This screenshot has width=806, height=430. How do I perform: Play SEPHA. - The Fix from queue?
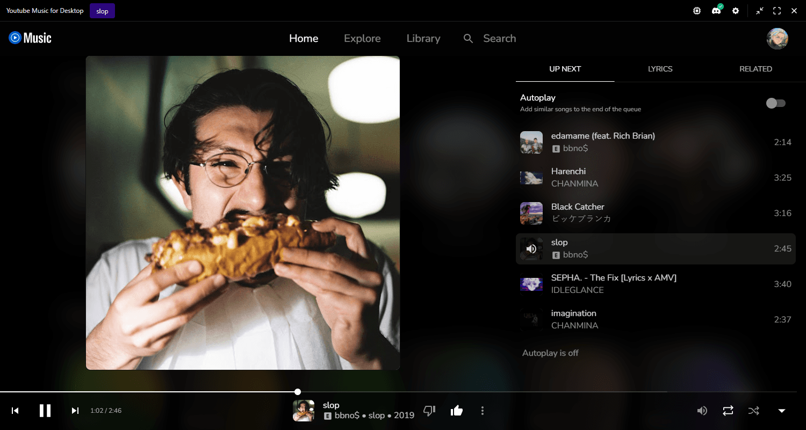click(x=656, y=284)
